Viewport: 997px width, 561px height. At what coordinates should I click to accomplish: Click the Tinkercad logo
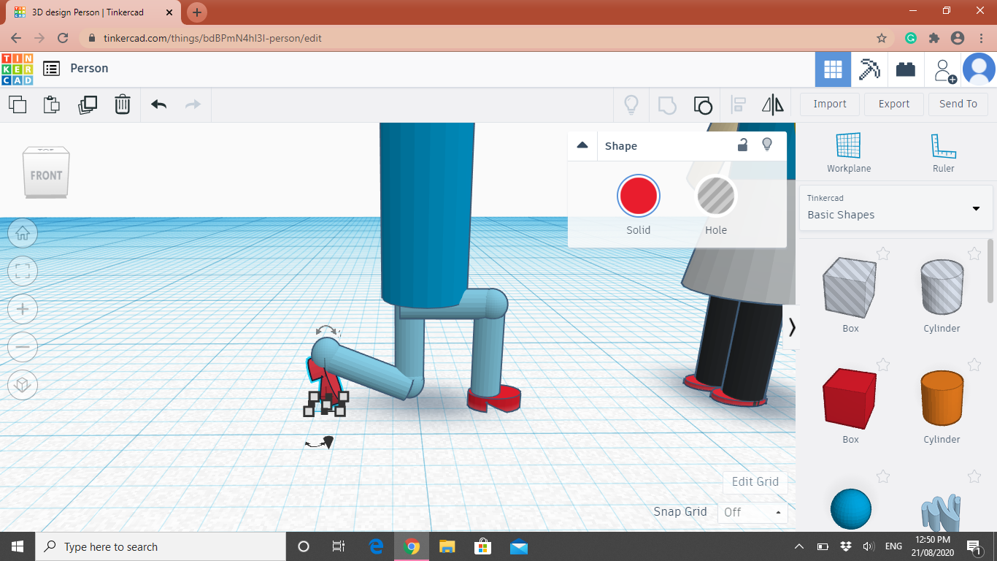click(17, 69)
